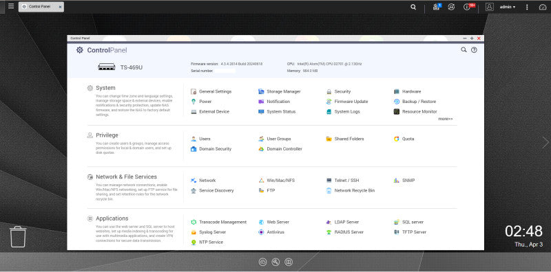
Task: Open Resource Monitor
Action: pos(415,112)
